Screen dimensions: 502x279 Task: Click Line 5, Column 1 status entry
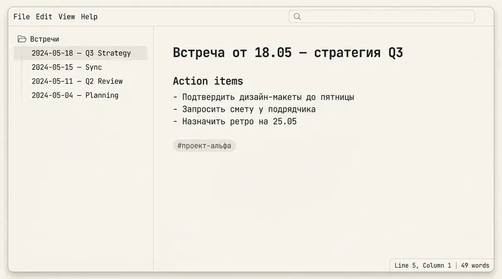tap(422, 265)
